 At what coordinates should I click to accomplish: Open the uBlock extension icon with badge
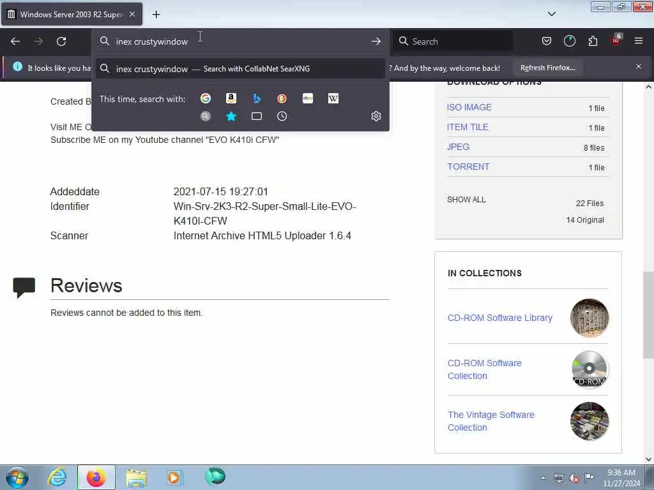616,40
